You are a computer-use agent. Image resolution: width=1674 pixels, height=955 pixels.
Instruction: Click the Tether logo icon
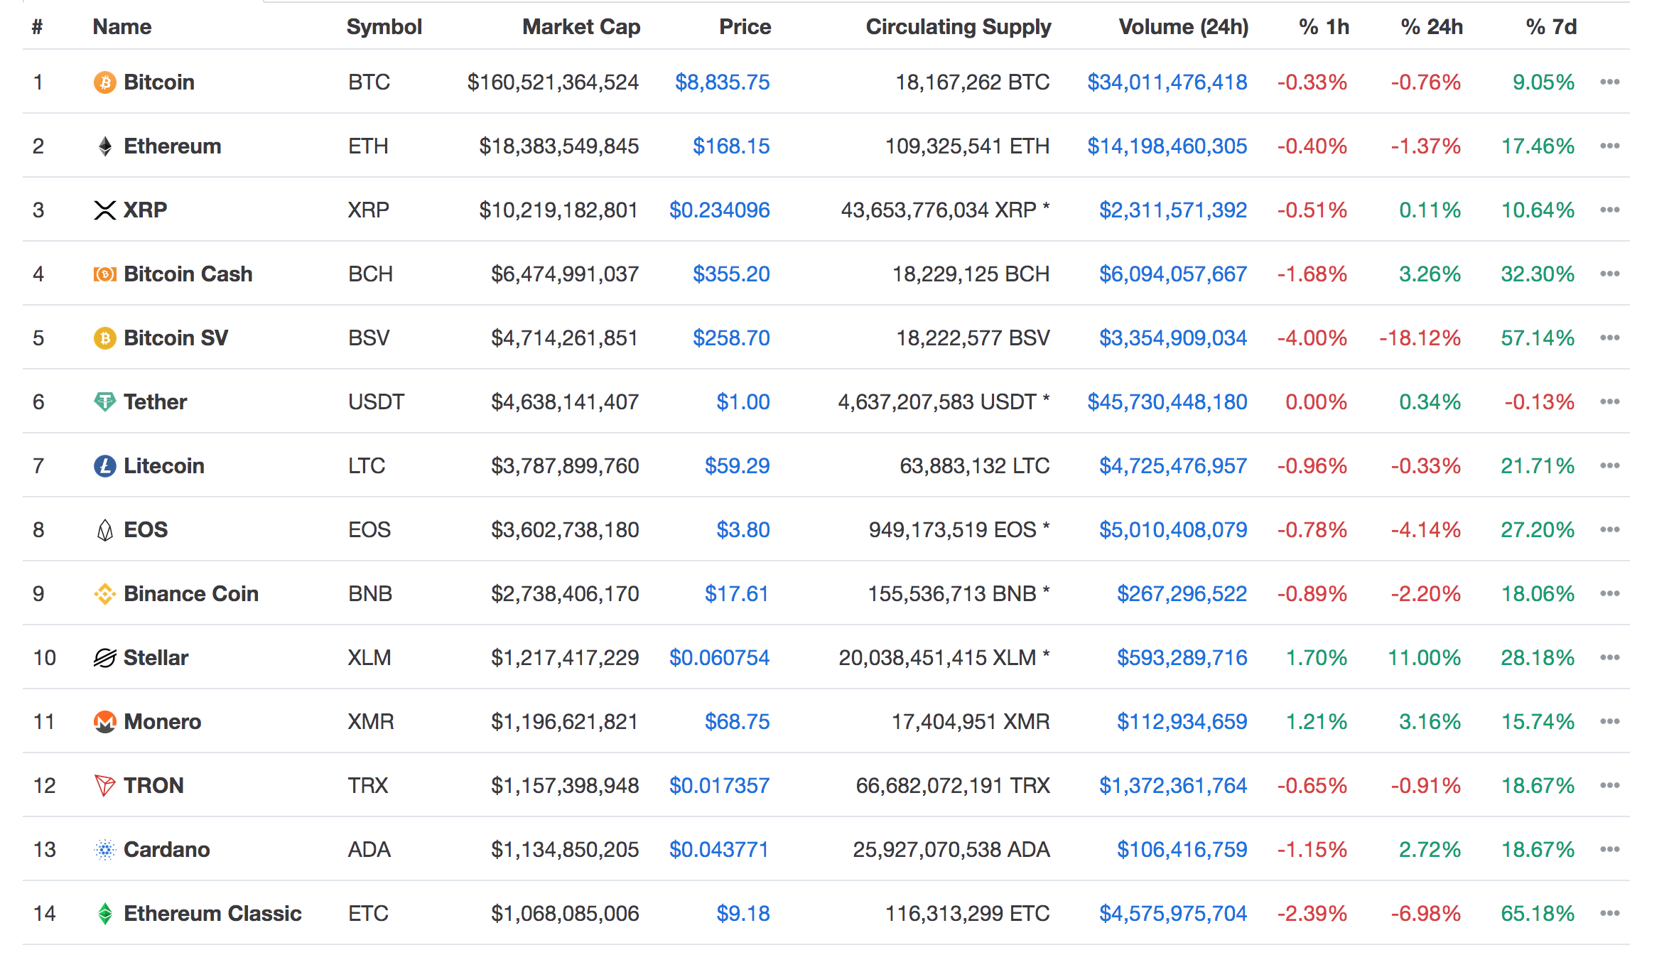[105, 402]
